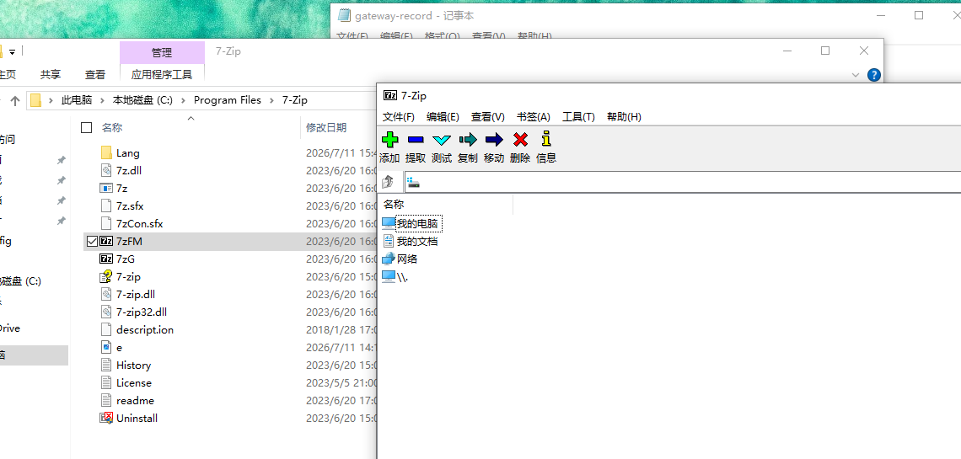The width and height of the screenshot is (961, 459).
Task: Click breadcrumb chevron after Program Files
Action: [x=271, y=99]
